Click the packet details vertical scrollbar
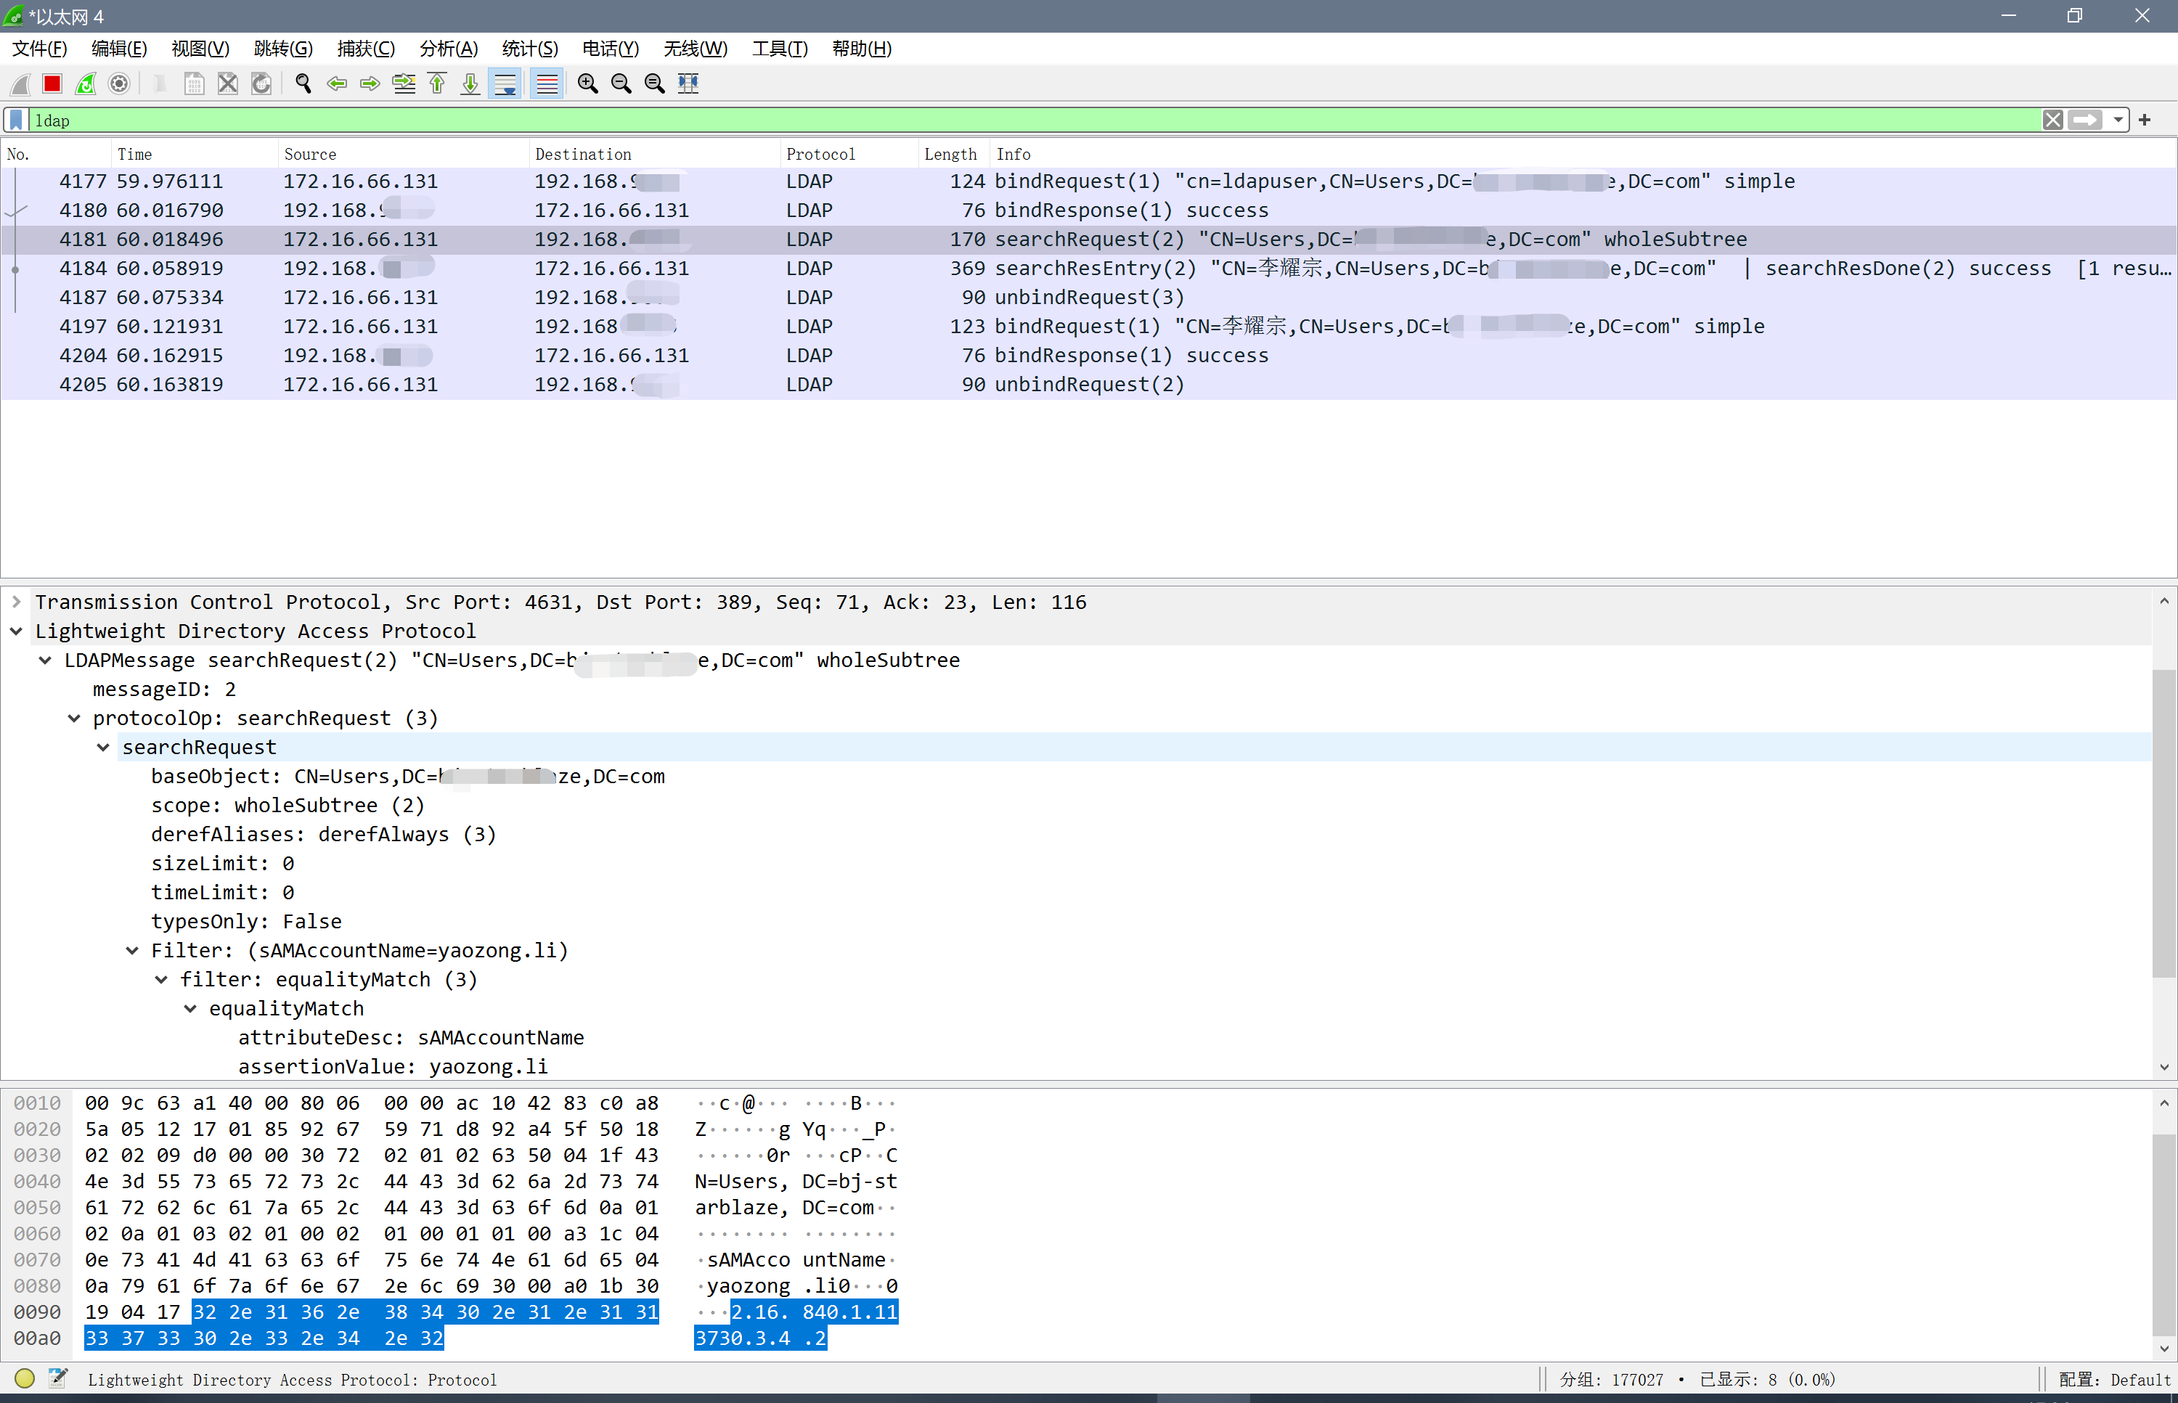Image resolution: width=2178 pixels, height=1403 pixels. point(2163,825)
